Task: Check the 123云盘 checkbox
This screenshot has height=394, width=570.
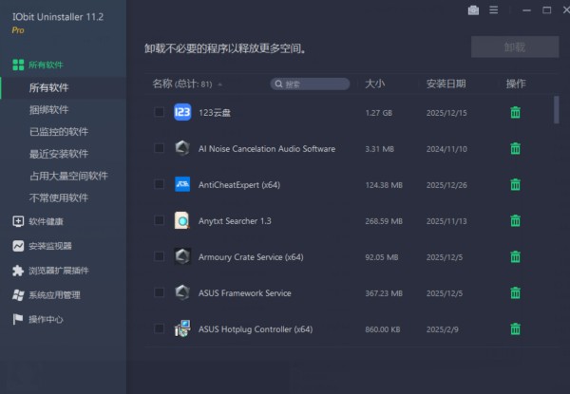Action: (x=159, y=113)
